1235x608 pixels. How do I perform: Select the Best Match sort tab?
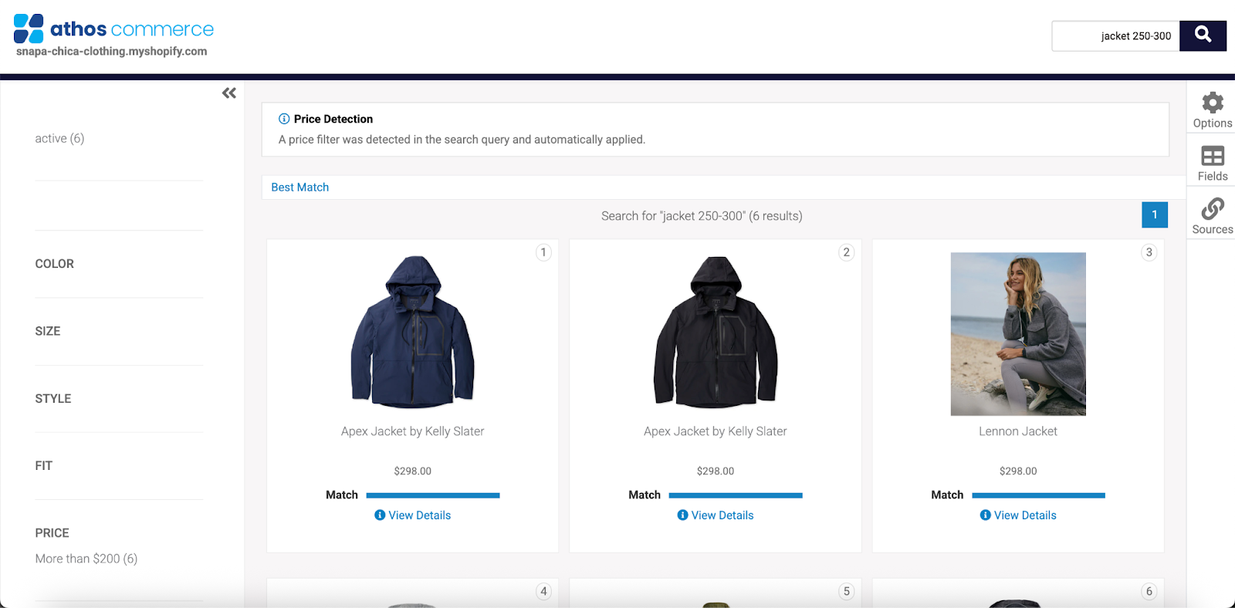(300, 187)
